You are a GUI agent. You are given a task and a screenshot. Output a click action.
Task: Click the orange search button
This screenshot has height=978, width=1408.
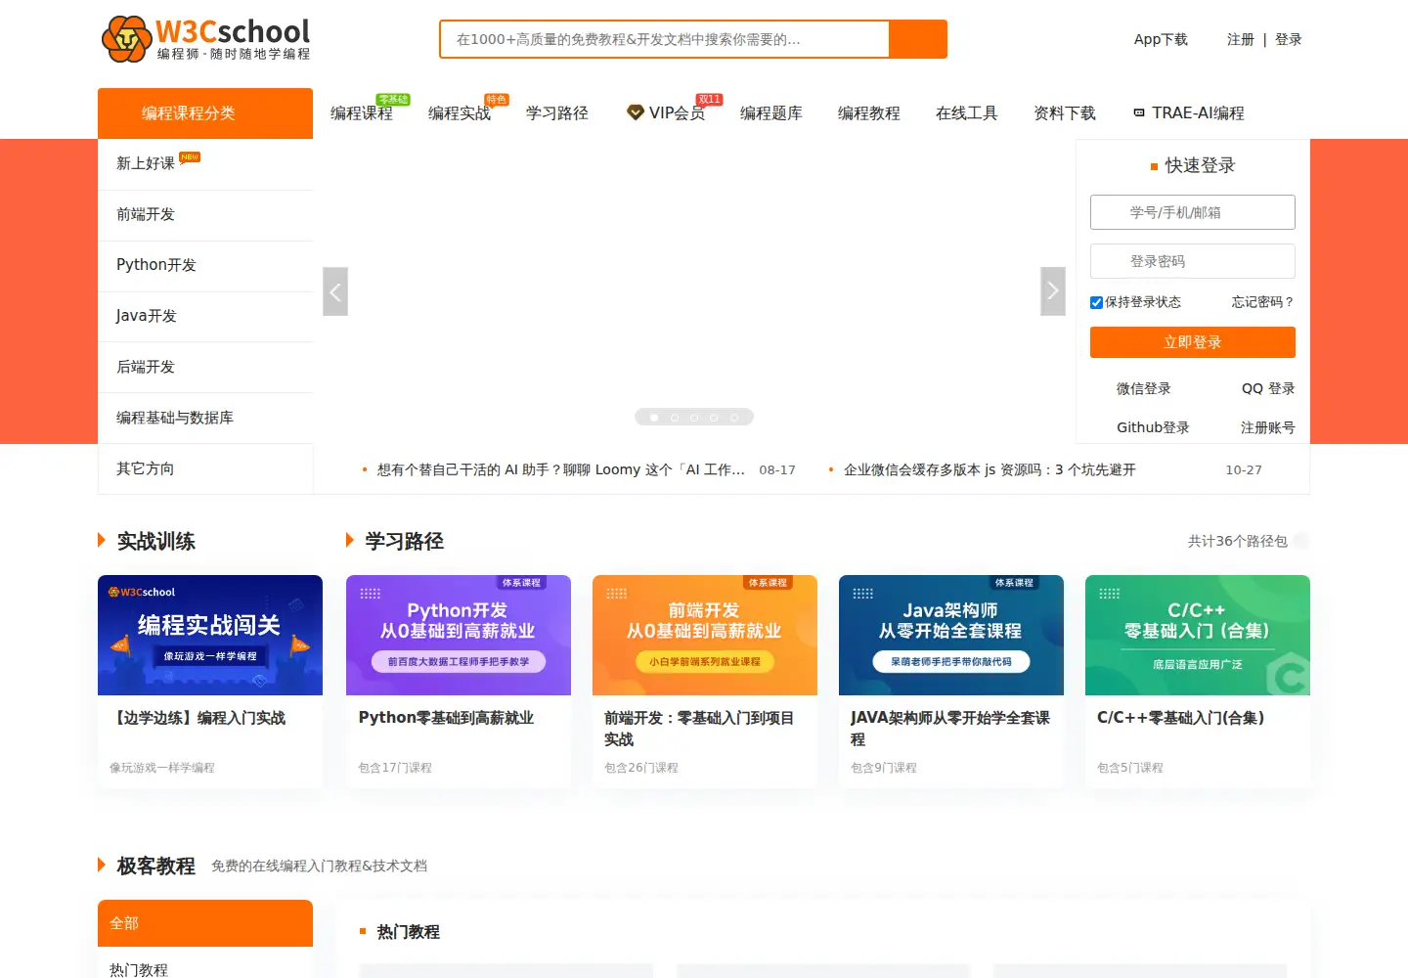tap(918, 39)
